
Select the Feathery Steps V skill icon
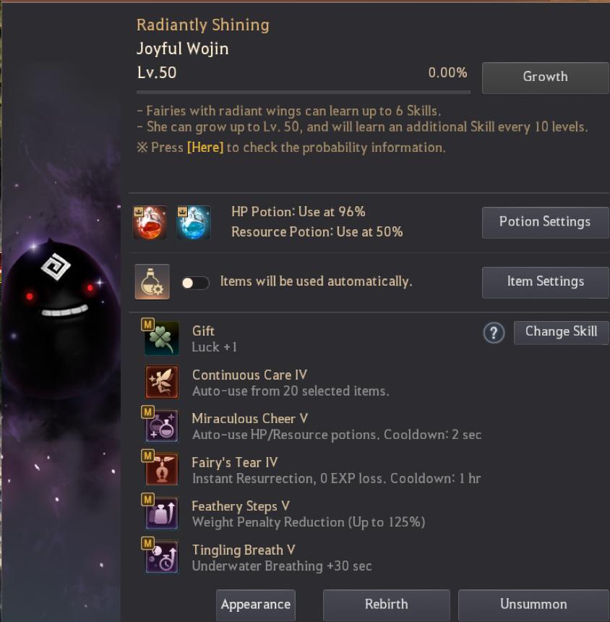tap(162, 513)
